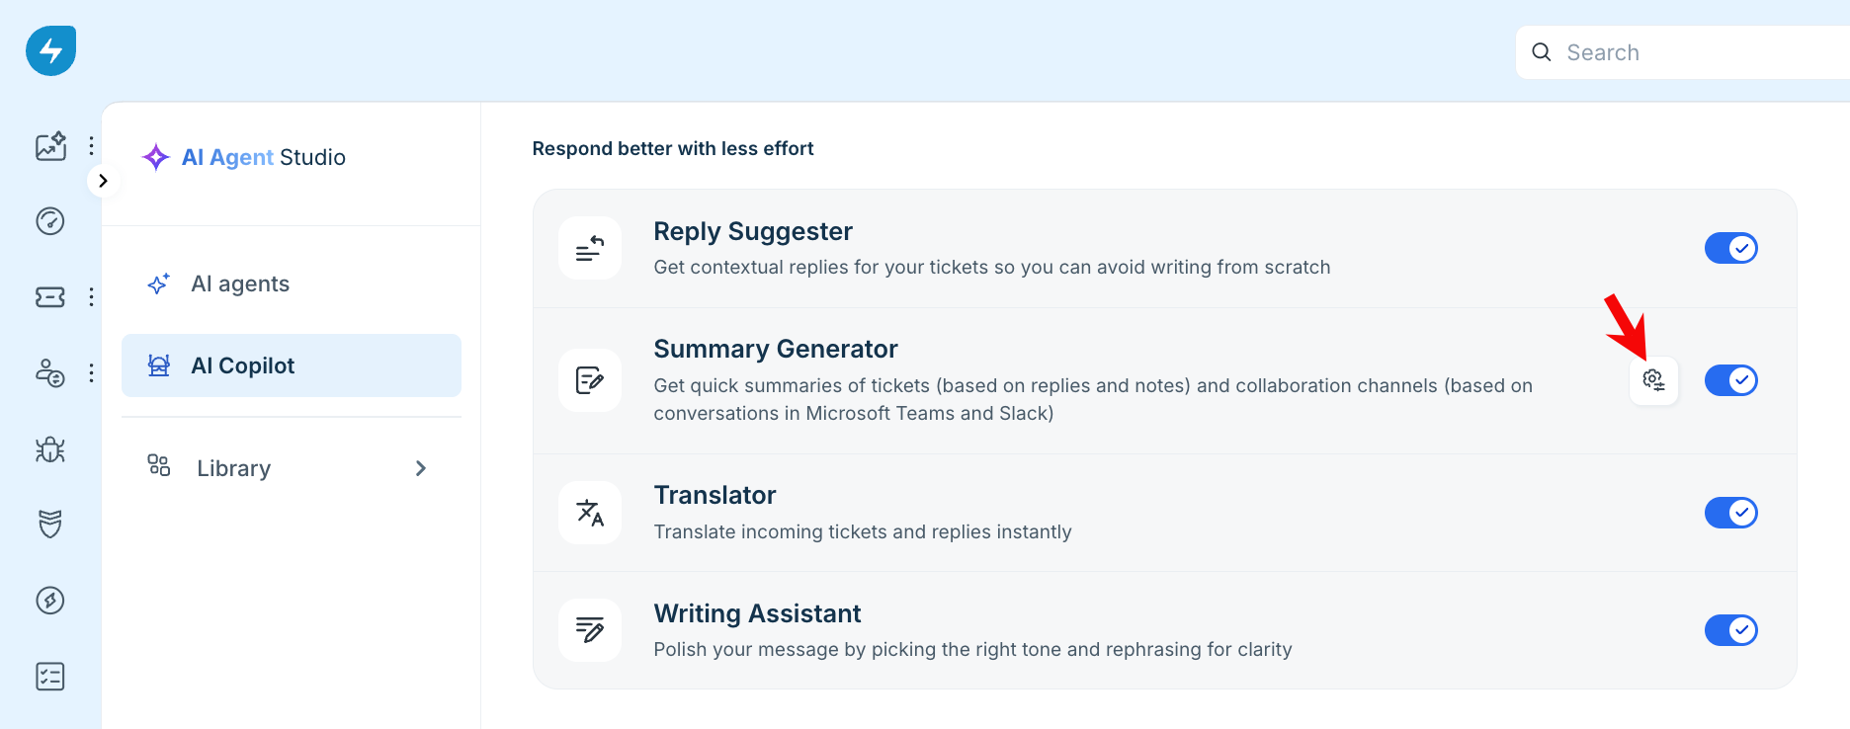Click the shield icon in the left rail

click(50, 524)
